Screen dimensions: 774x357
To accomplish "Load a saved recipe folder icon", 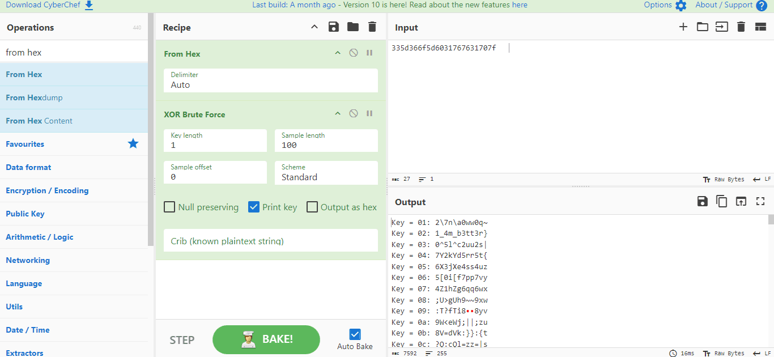I will (353, 27).
